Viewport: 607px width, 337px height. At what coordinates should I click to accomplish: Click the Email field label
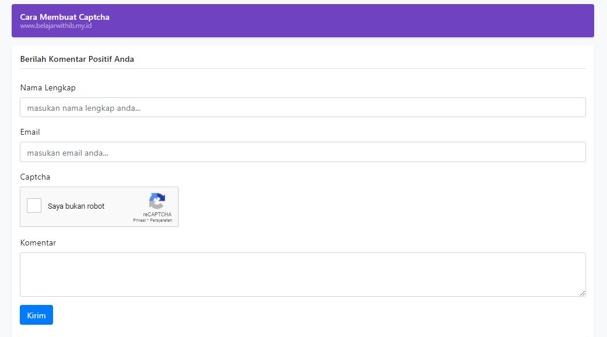[x=30, y=132]
